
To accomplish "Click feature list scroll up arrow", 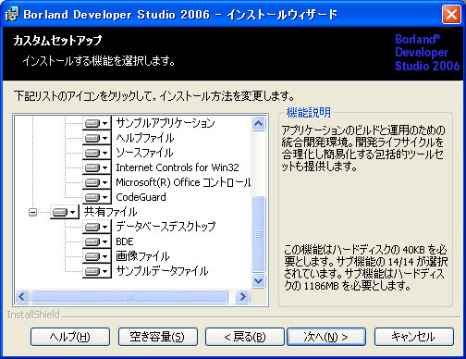I will 258,124.
